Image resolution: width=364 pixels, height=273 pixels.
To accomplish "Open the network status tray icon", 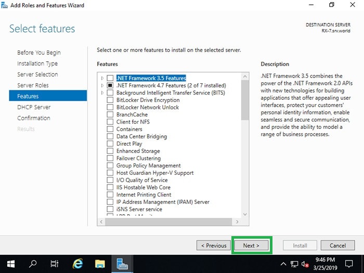I will 294,264.
